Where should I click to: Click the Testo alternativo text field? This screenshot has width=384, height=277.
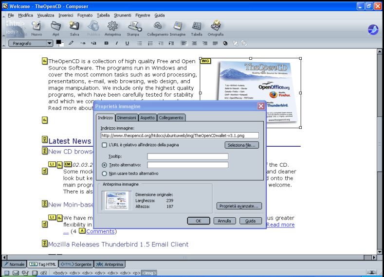pos(188,165)
